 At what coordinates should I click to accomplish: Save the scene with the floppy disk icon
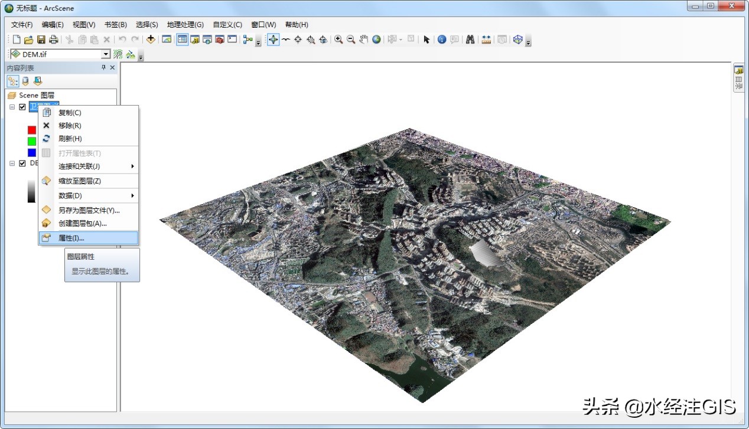tap(41, 40)
